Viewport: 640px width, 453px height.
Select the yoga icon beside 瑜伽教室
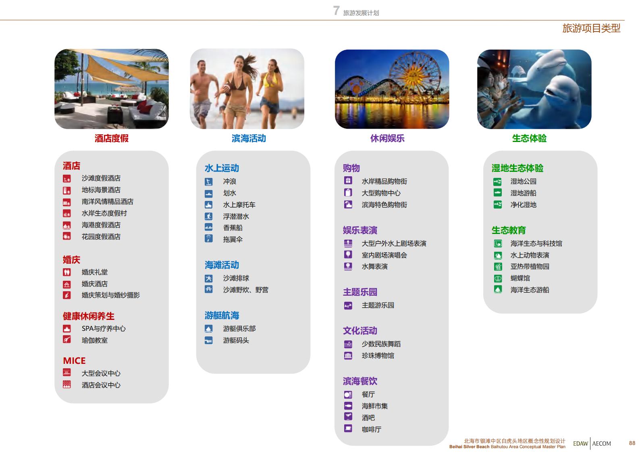[67, 340]
